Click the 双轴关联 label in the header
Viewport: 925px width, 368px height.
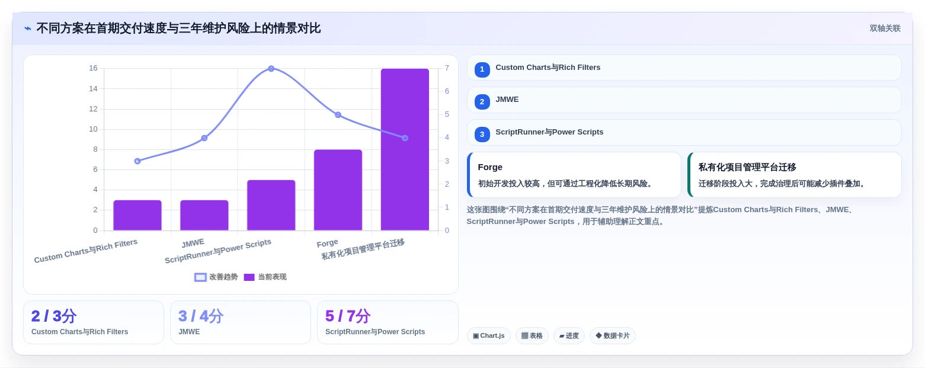click(885, 28)
